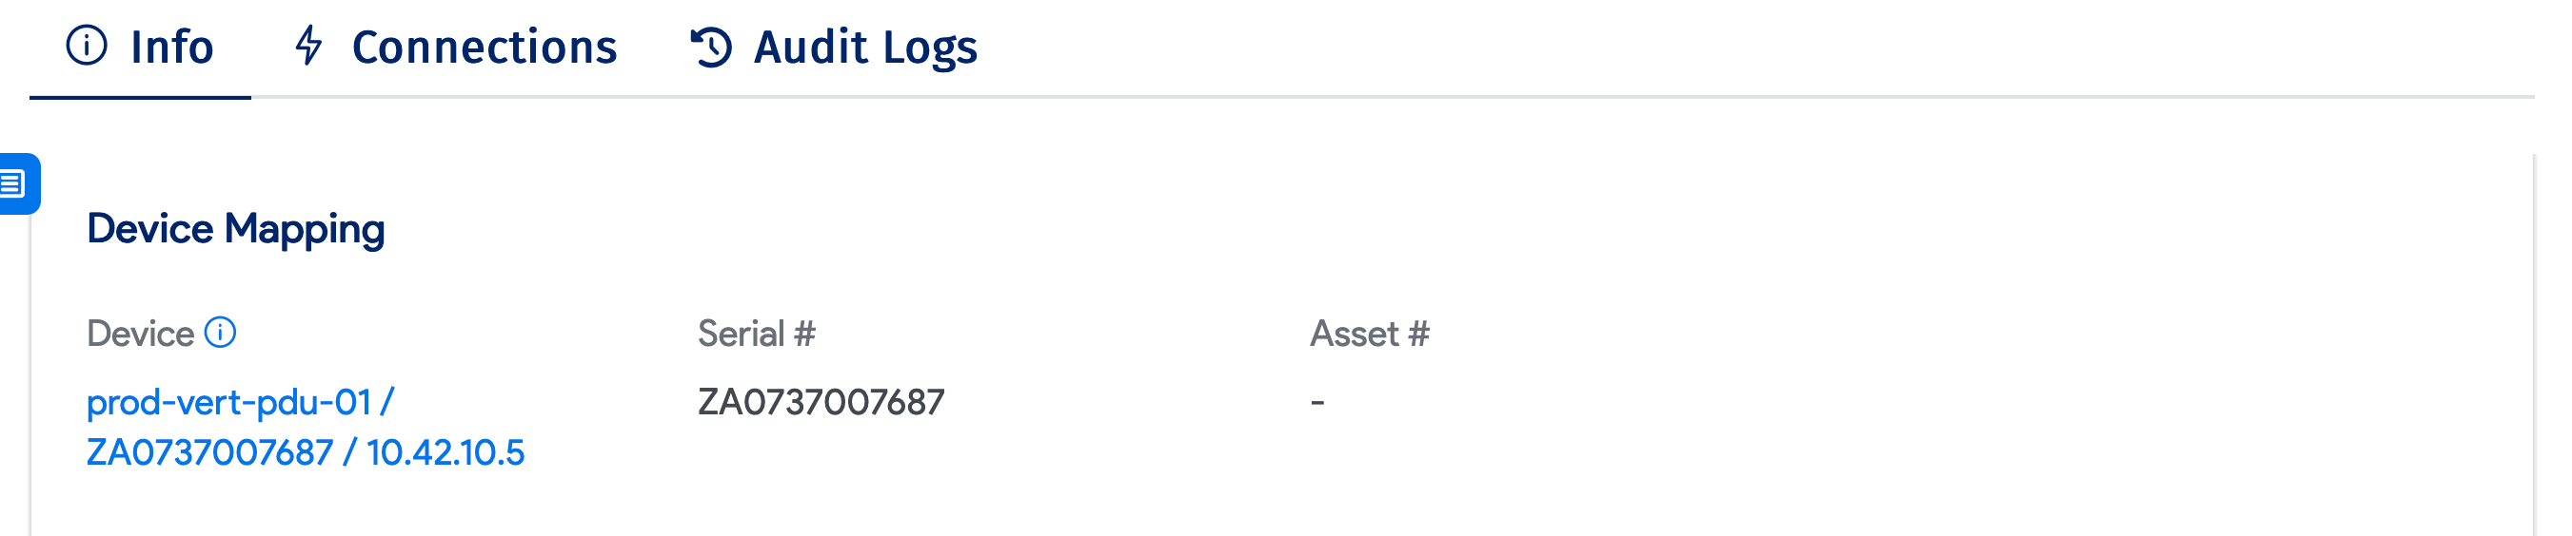Select the serial number value ZA0737007687

tap(821, 403)
